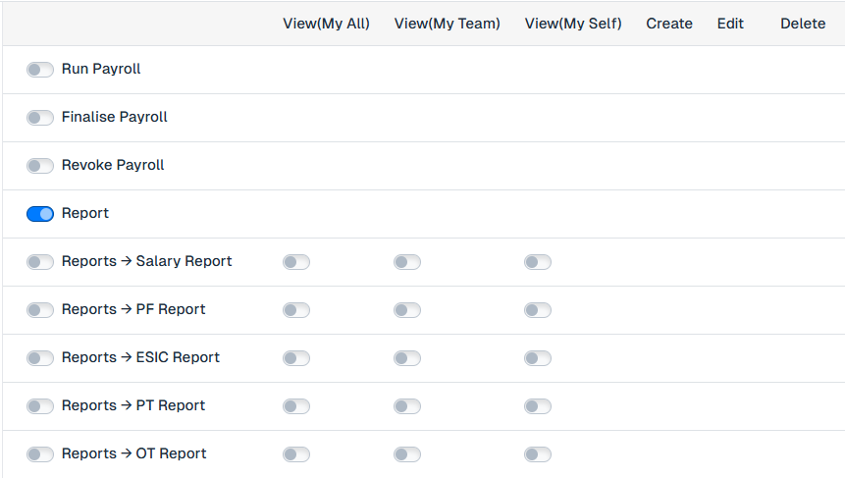Image resolution: width=845 pixels, height=478 pixels.
Task: Enable View(My All) for Salary Report
Action: 296,262
